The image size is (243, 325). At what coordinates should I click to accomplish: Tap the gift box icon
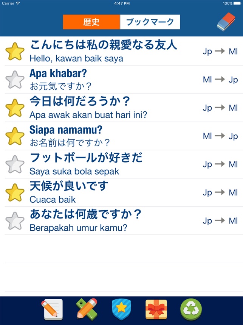coord(156,309)
